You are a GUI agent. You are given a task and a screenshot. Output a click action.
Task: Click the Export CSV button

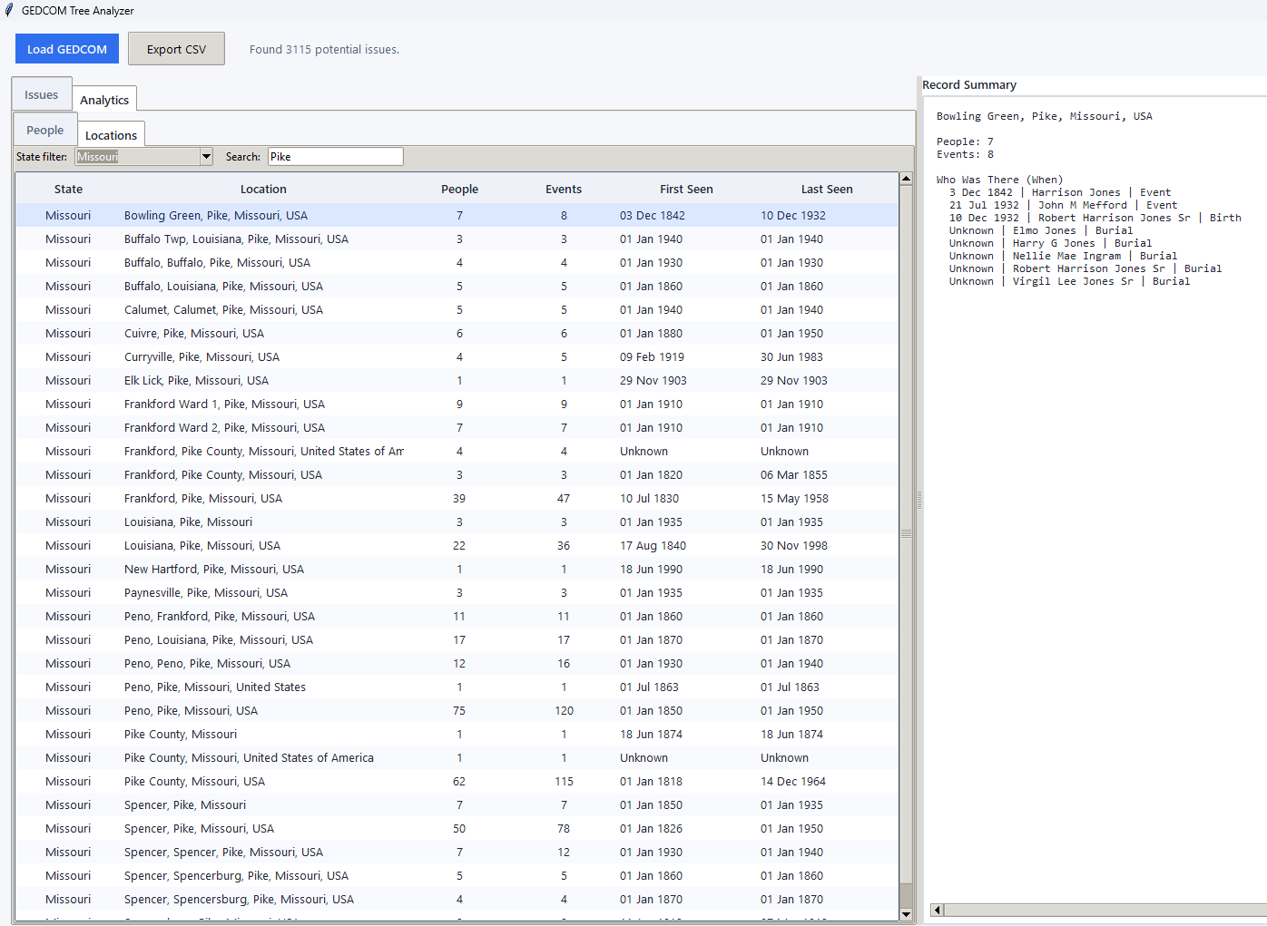pos(176,49)
